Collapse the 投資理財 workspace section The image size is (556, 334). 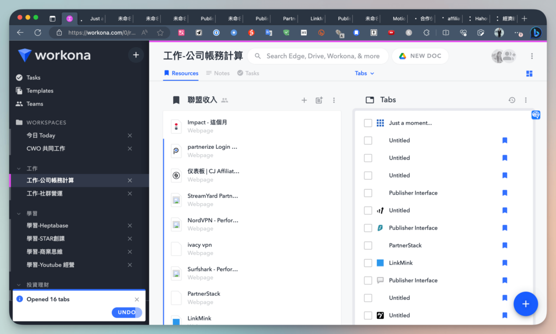[x=19, y=285]
